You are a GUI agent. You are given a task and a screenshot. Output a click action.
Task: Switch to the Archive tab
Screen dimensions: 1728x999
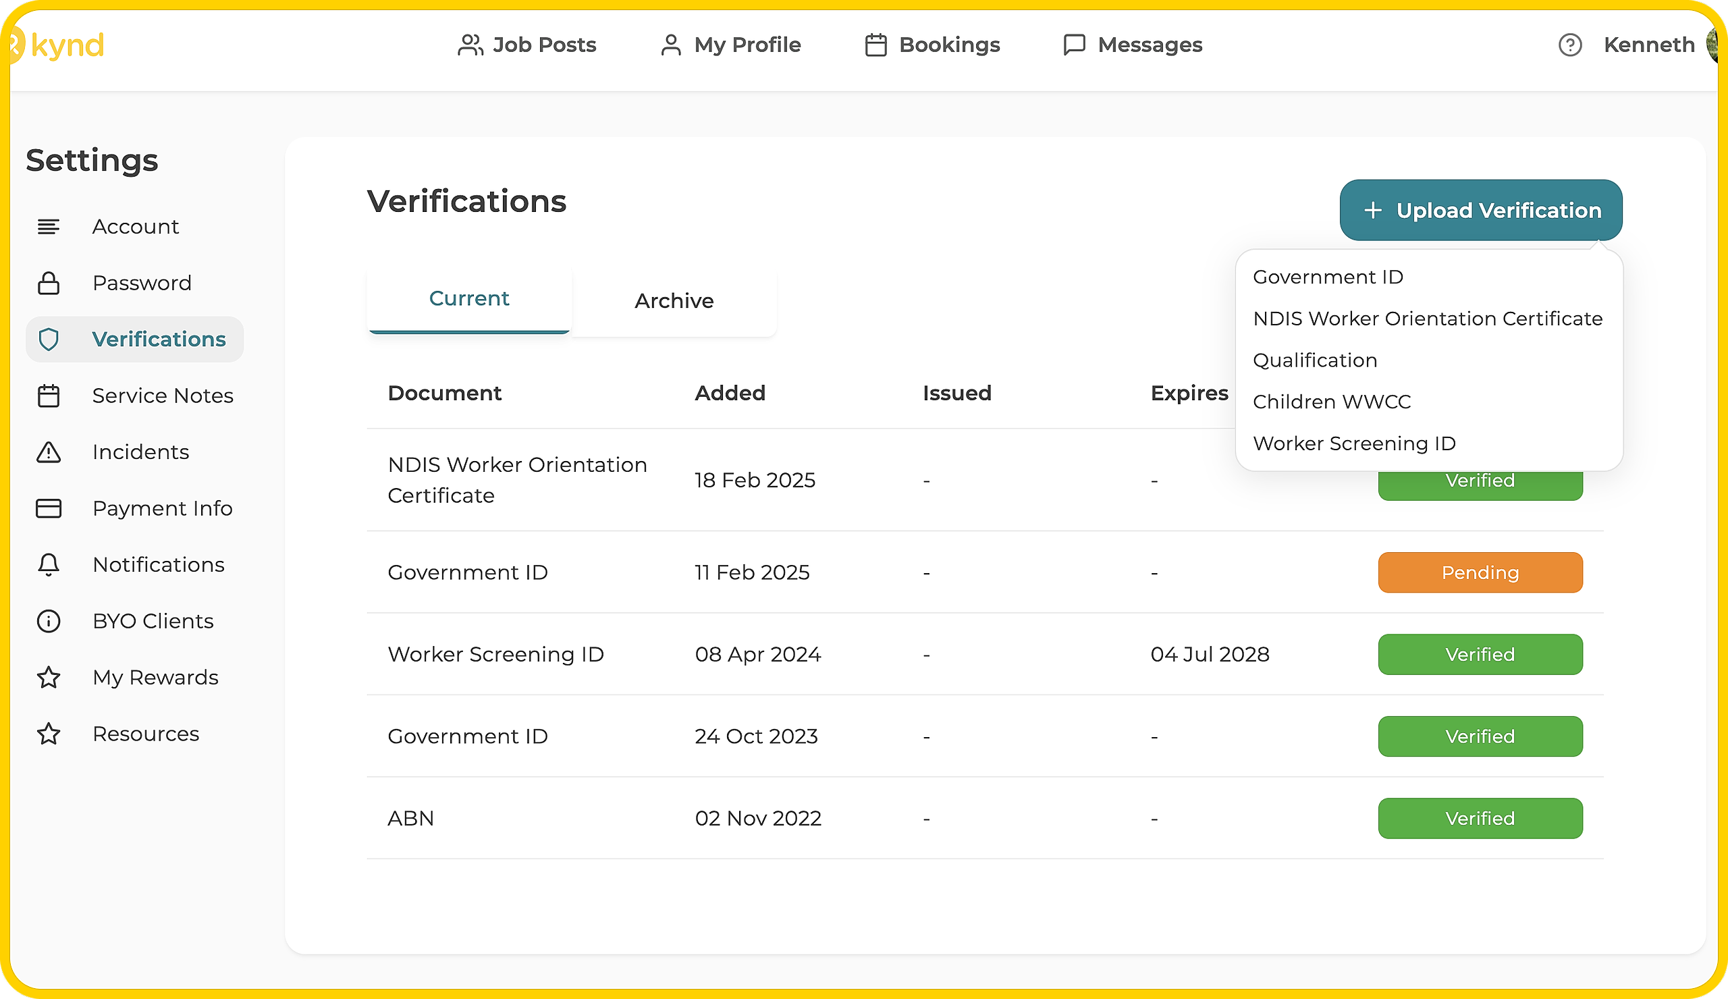coord(674,301)
